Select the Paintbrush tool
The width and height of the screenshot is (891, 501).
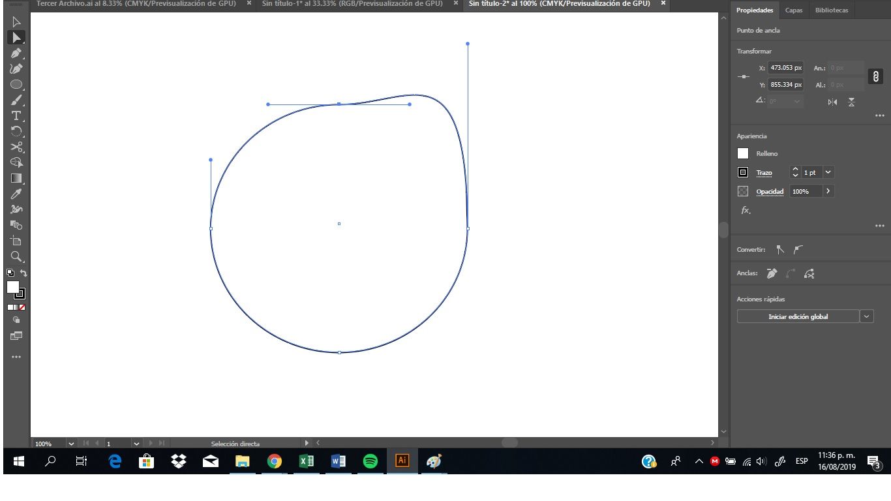[16, 100]
